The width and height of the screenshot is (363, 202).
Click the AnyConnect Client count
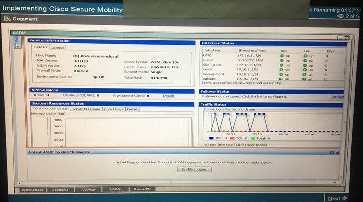click(148, 96)
